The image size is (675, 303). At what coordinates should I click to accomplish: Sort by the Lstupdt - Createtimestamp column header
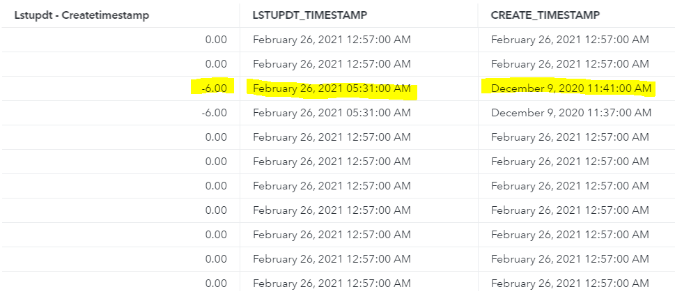coord(82,15)
